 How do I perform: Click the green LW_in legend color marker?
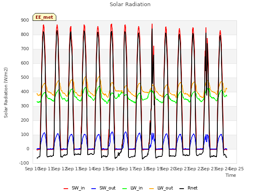click(125, 189)
